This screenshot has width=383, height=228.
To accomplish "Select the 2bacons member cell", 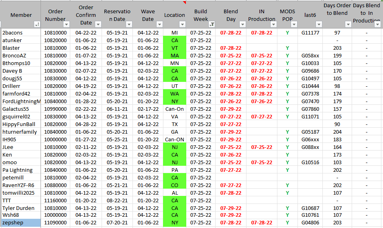I will (20, 33).
